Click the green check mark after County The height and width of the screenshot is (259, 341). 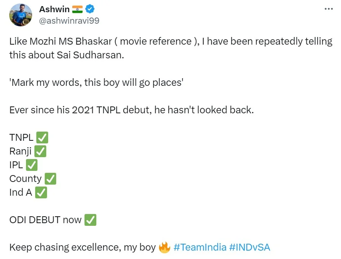tap(50, 179)
